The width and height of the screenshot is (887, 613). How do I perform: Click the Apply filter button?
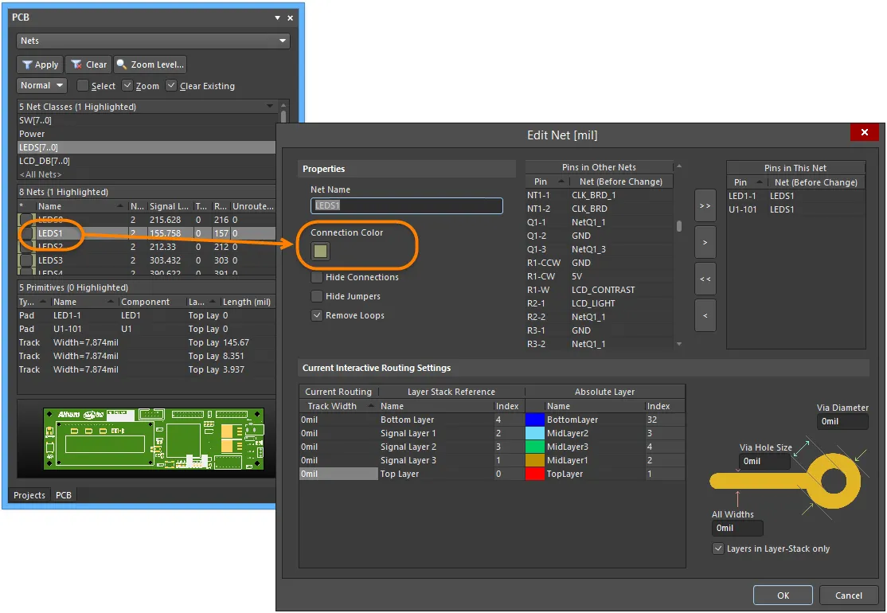tap(40, 64)
